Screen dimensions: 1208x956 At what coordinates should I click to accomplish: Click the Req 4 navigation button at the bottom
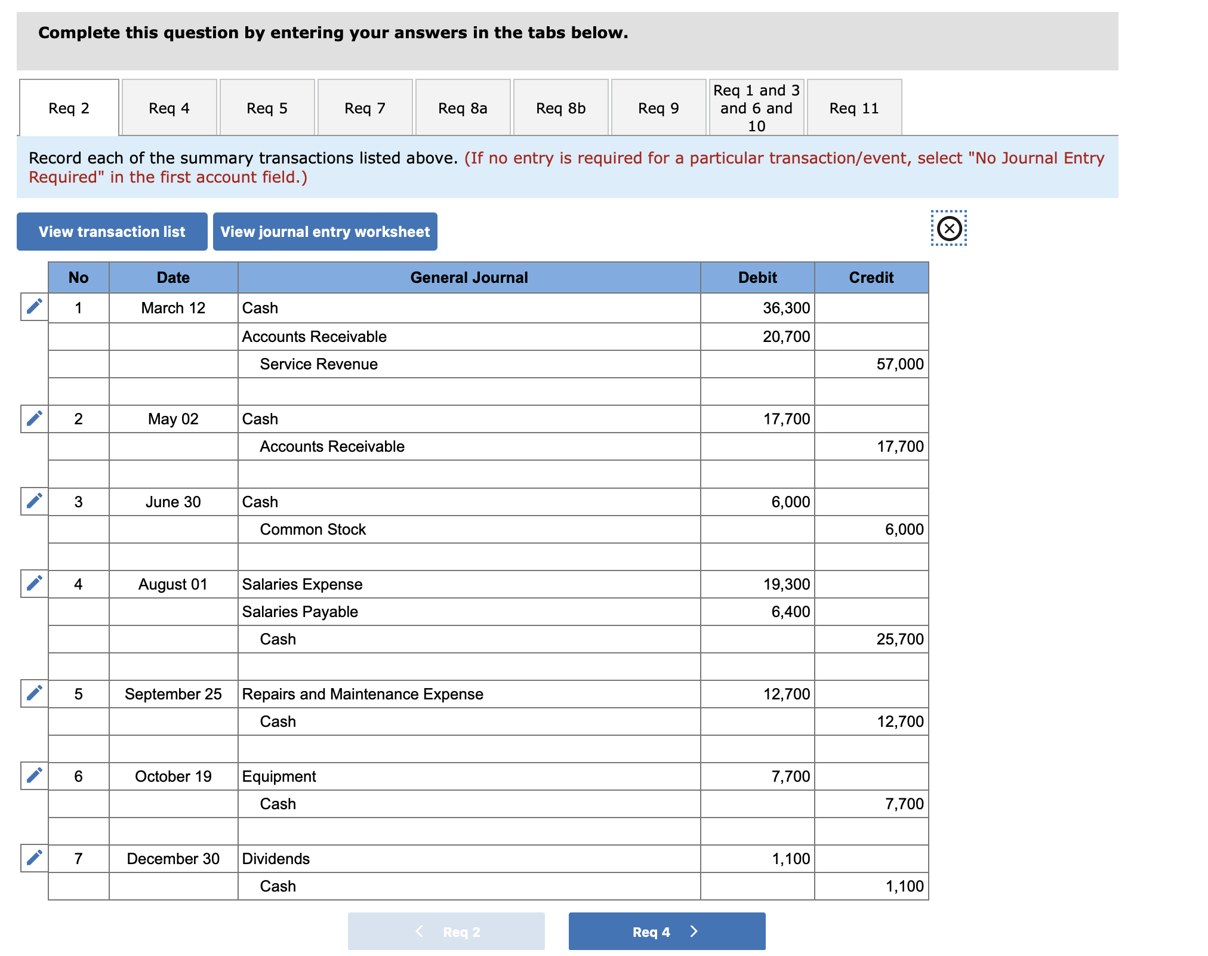[x=666, y=931]
